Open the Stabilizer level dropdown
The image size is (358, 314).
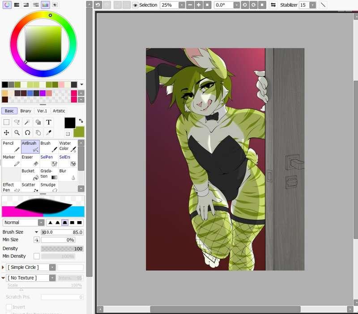click(x=312, y=5)
